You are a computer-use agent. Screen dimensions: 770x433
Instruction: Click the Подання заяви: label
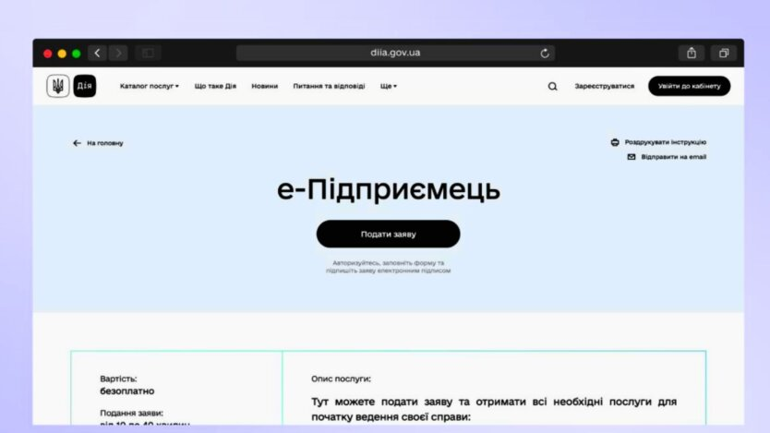[x=132, y=414]
